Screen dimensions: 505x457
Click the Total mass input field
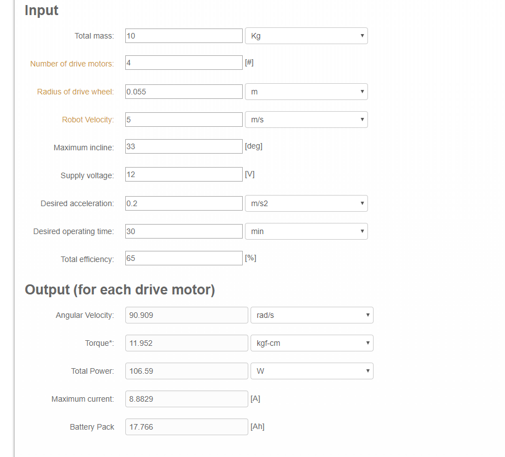[183, 36]
